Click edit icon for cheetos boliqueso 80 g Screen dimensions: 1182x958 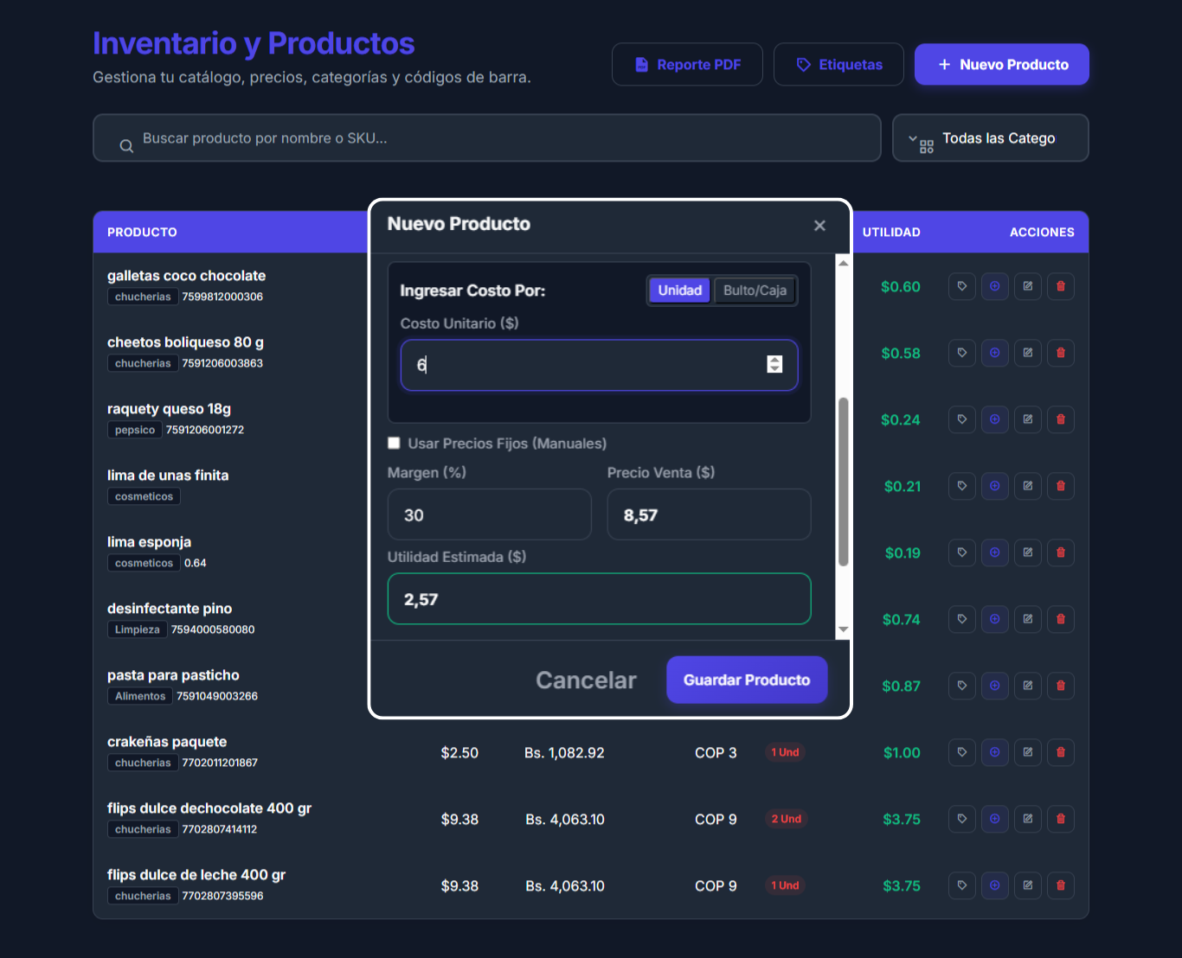coord(1027,353)
